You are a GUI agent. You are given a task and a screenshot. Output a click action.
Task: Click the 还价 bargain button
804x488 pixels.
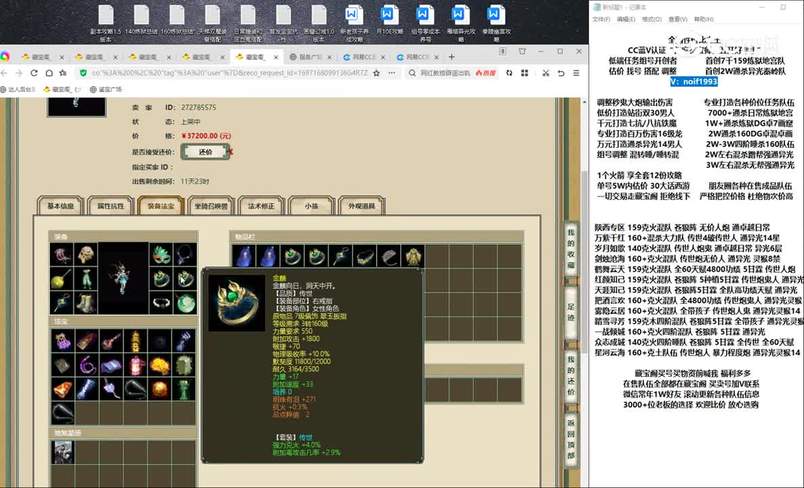pos(205,152)
